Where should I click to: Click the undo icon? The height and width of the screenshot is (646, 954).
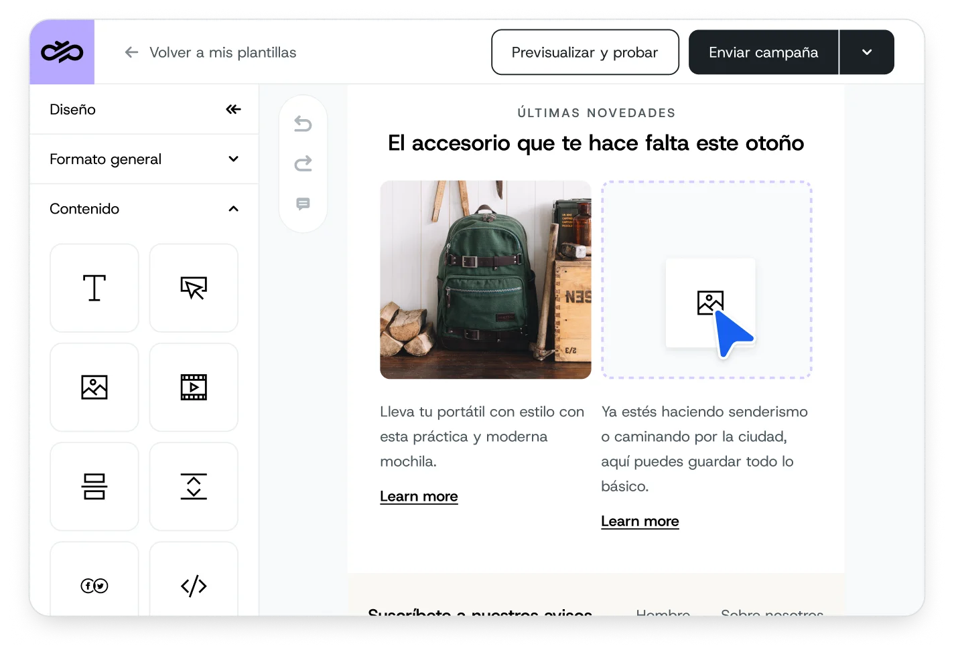pyautogui.click(x=303, y=124)
